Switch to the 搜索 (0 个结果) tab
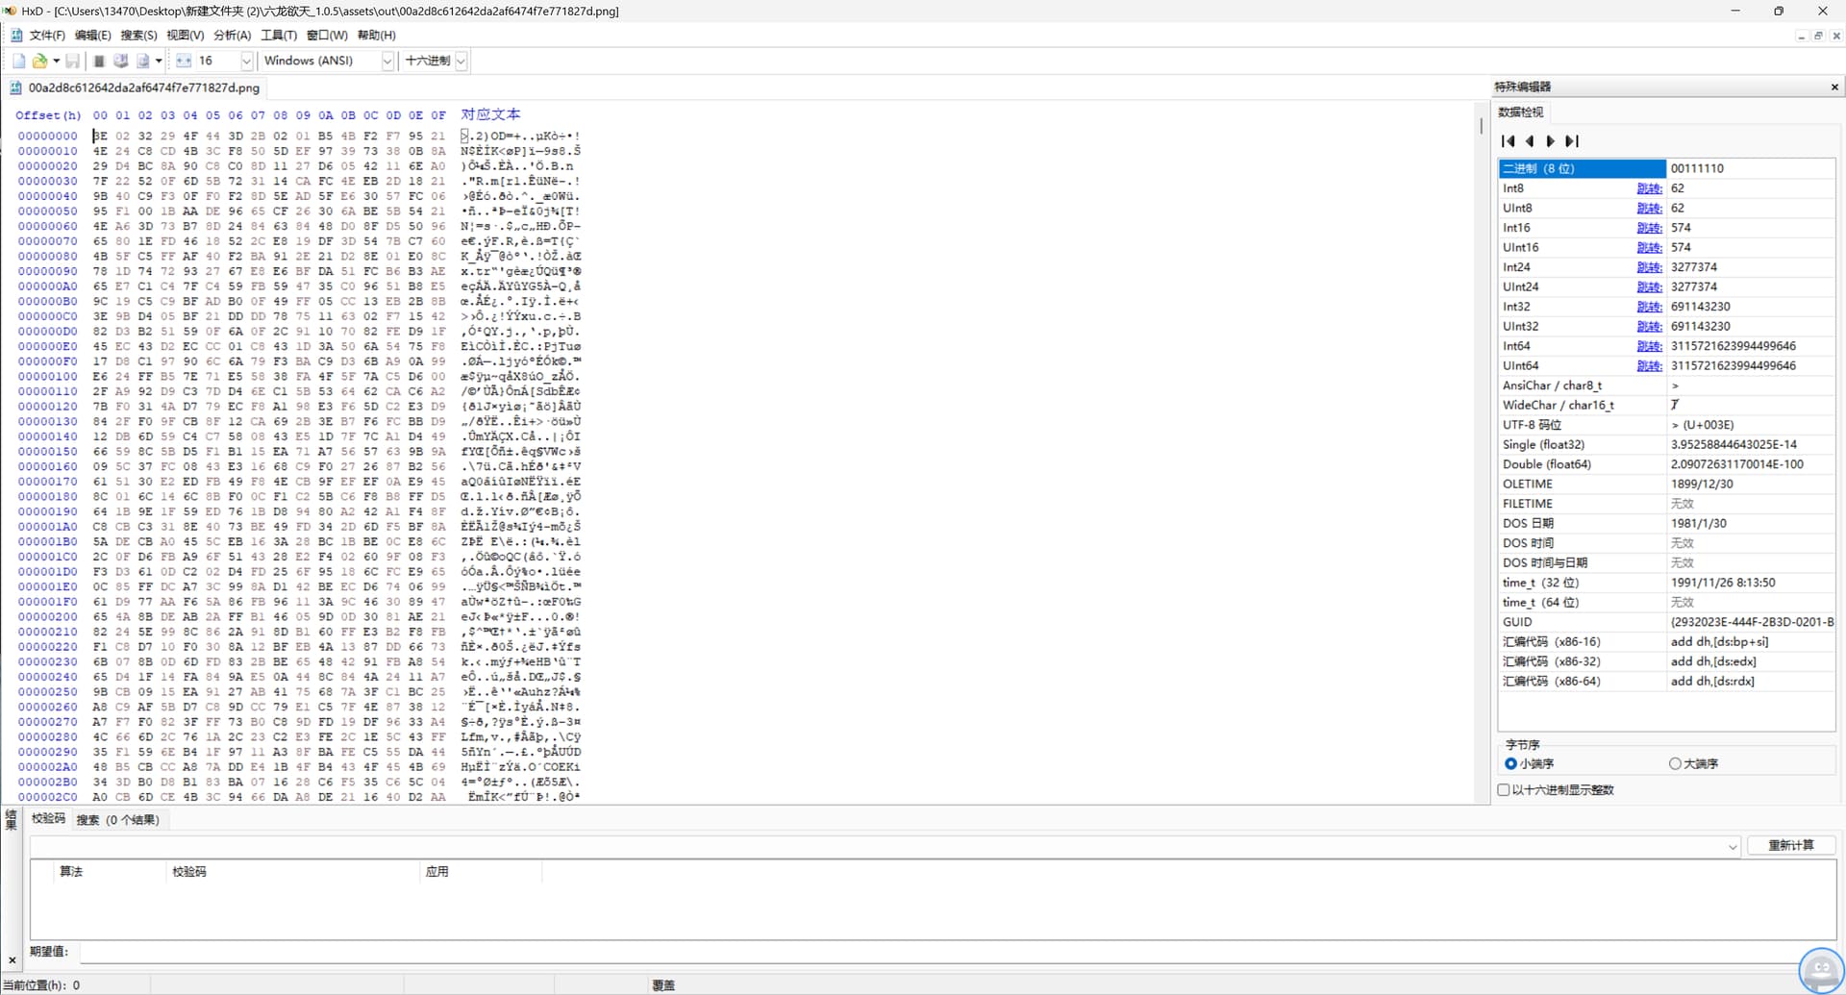Image resolution: width=1846 pixels, height=995 pixels. (118, 820)
